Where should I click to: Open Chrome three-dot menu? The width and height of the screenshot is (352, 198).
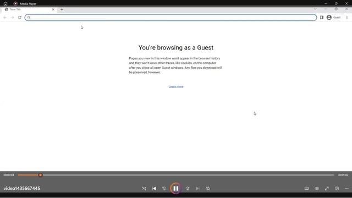[347, 17]
